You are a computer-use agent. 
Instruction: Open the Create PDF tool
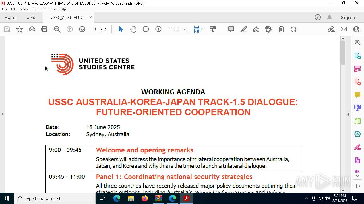point(357,82)
